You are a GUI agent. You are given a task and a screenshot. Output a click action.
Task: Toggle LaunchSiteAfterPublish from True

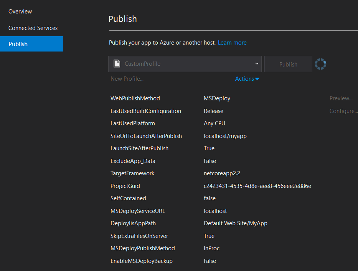pos(209,148)
